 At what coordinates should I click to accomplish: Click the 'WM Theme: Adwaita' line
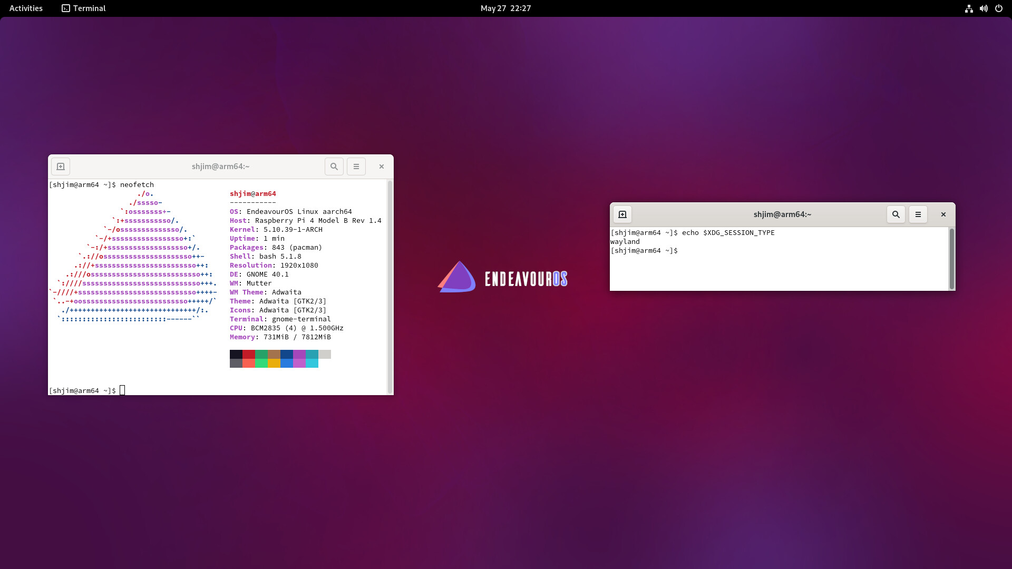266,292
